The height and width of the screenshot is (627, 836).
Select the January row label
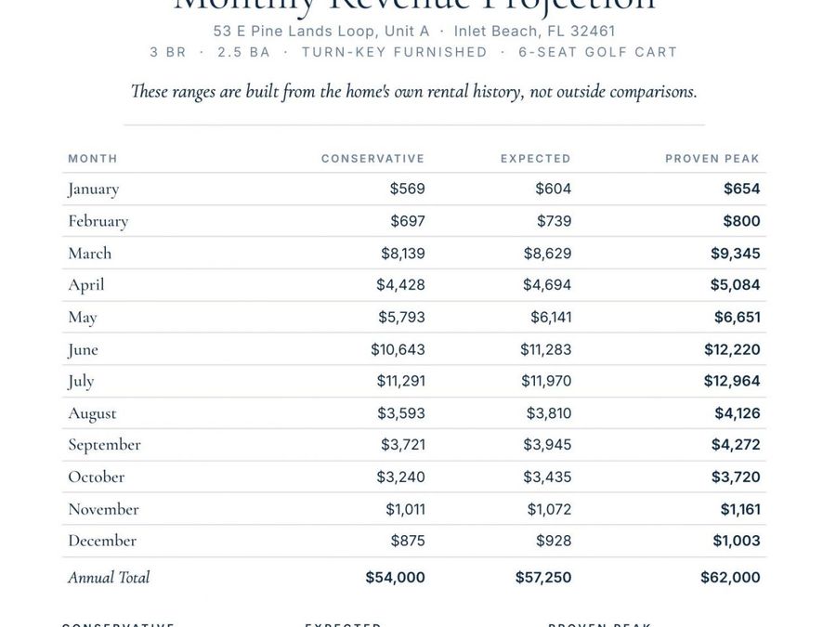[94, 189]
